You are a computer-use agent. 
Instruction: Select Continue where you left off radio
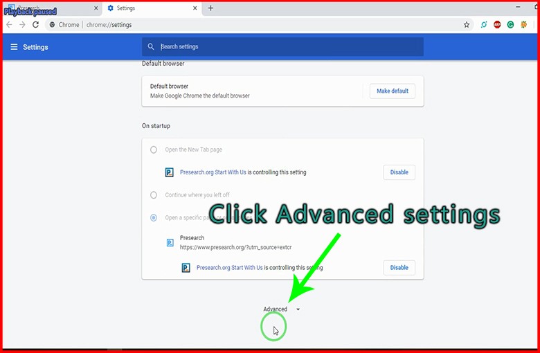154,195
